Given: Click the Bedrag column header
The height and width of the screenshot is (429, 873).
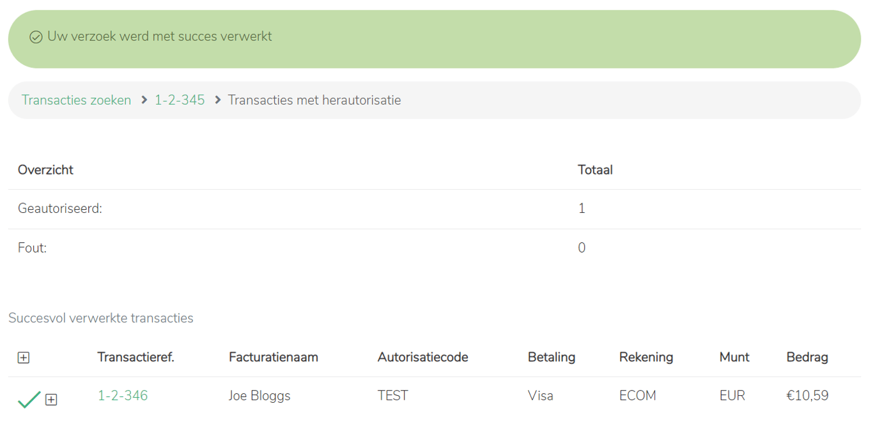Looking at the screenshot, I should coord(807,357).
